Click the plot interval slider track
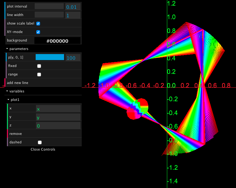The width and height of the screenshot is (236, 188). tap(49, 6)
